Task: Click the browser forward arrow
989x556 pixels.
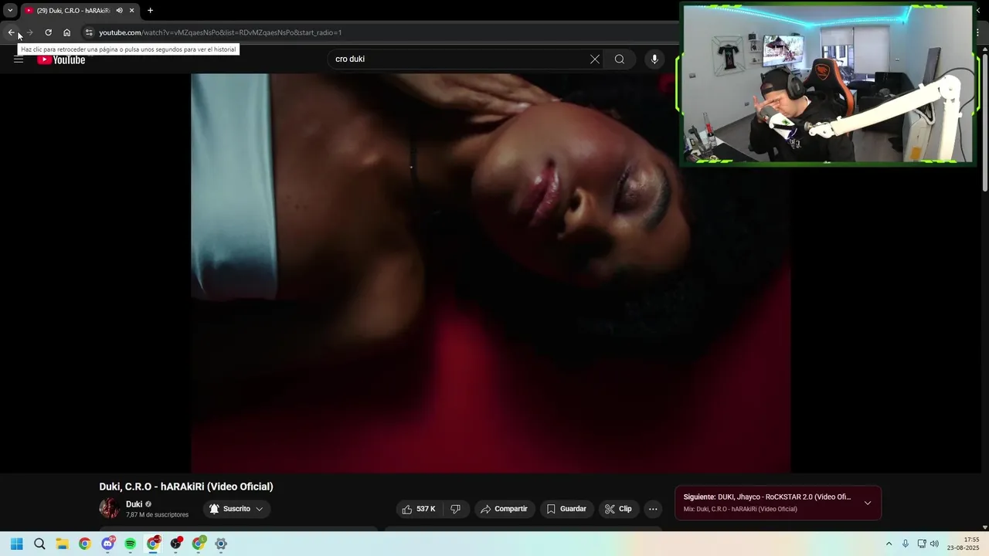Action: 29,32
